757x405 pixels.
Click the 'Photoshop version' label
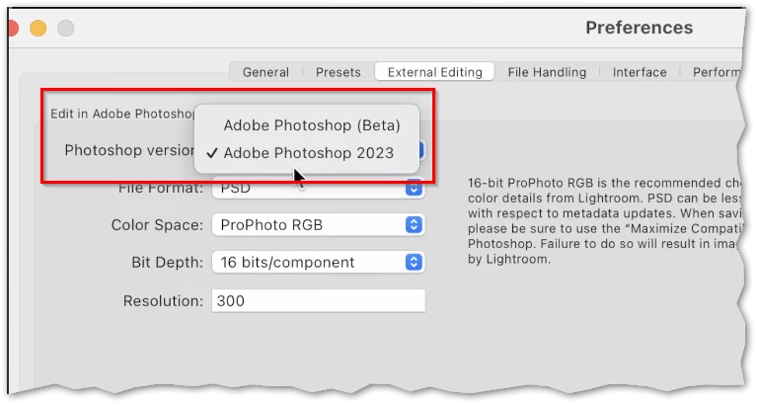tap(130, 151)
